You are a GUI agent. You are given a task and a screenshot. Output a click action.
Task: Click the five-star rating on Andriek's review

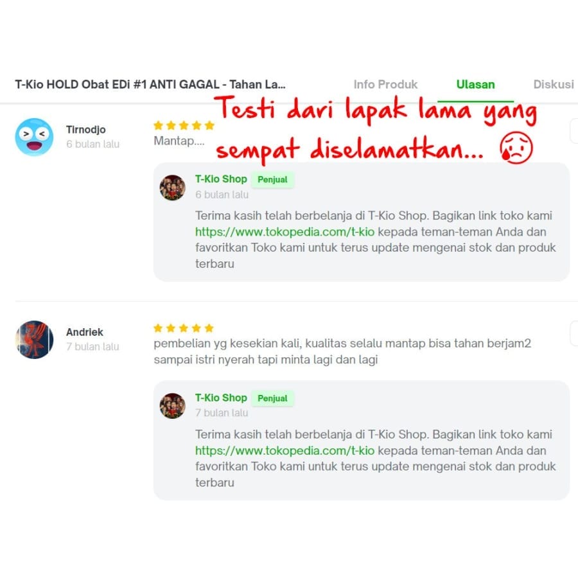(x=184, y=328)
